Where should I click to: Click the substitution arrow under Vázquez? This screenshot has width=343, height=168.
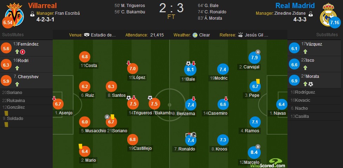(x=305, y=52)
